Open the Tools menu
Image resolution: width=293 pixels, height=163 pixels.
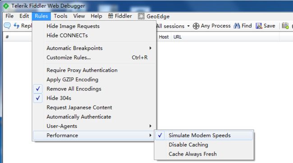click(x=60, y=16)
